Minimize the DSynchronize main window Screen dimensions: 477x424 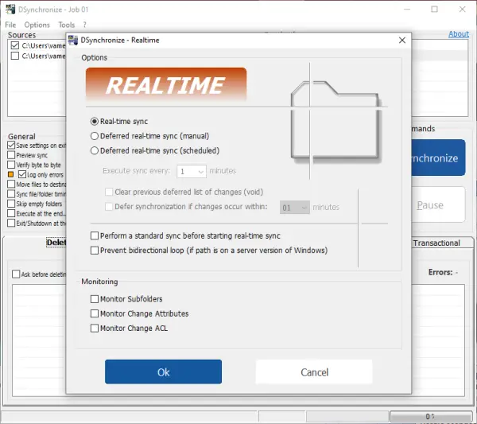pos(407,10)
